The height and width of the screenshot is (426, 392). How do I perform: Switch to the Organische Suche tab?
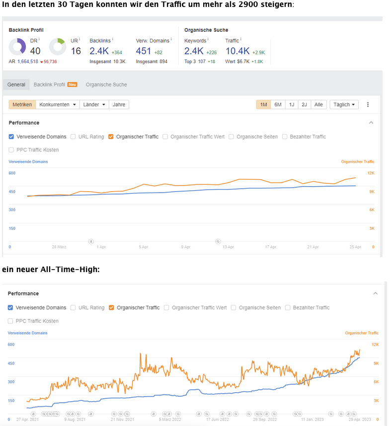[106, 85]
